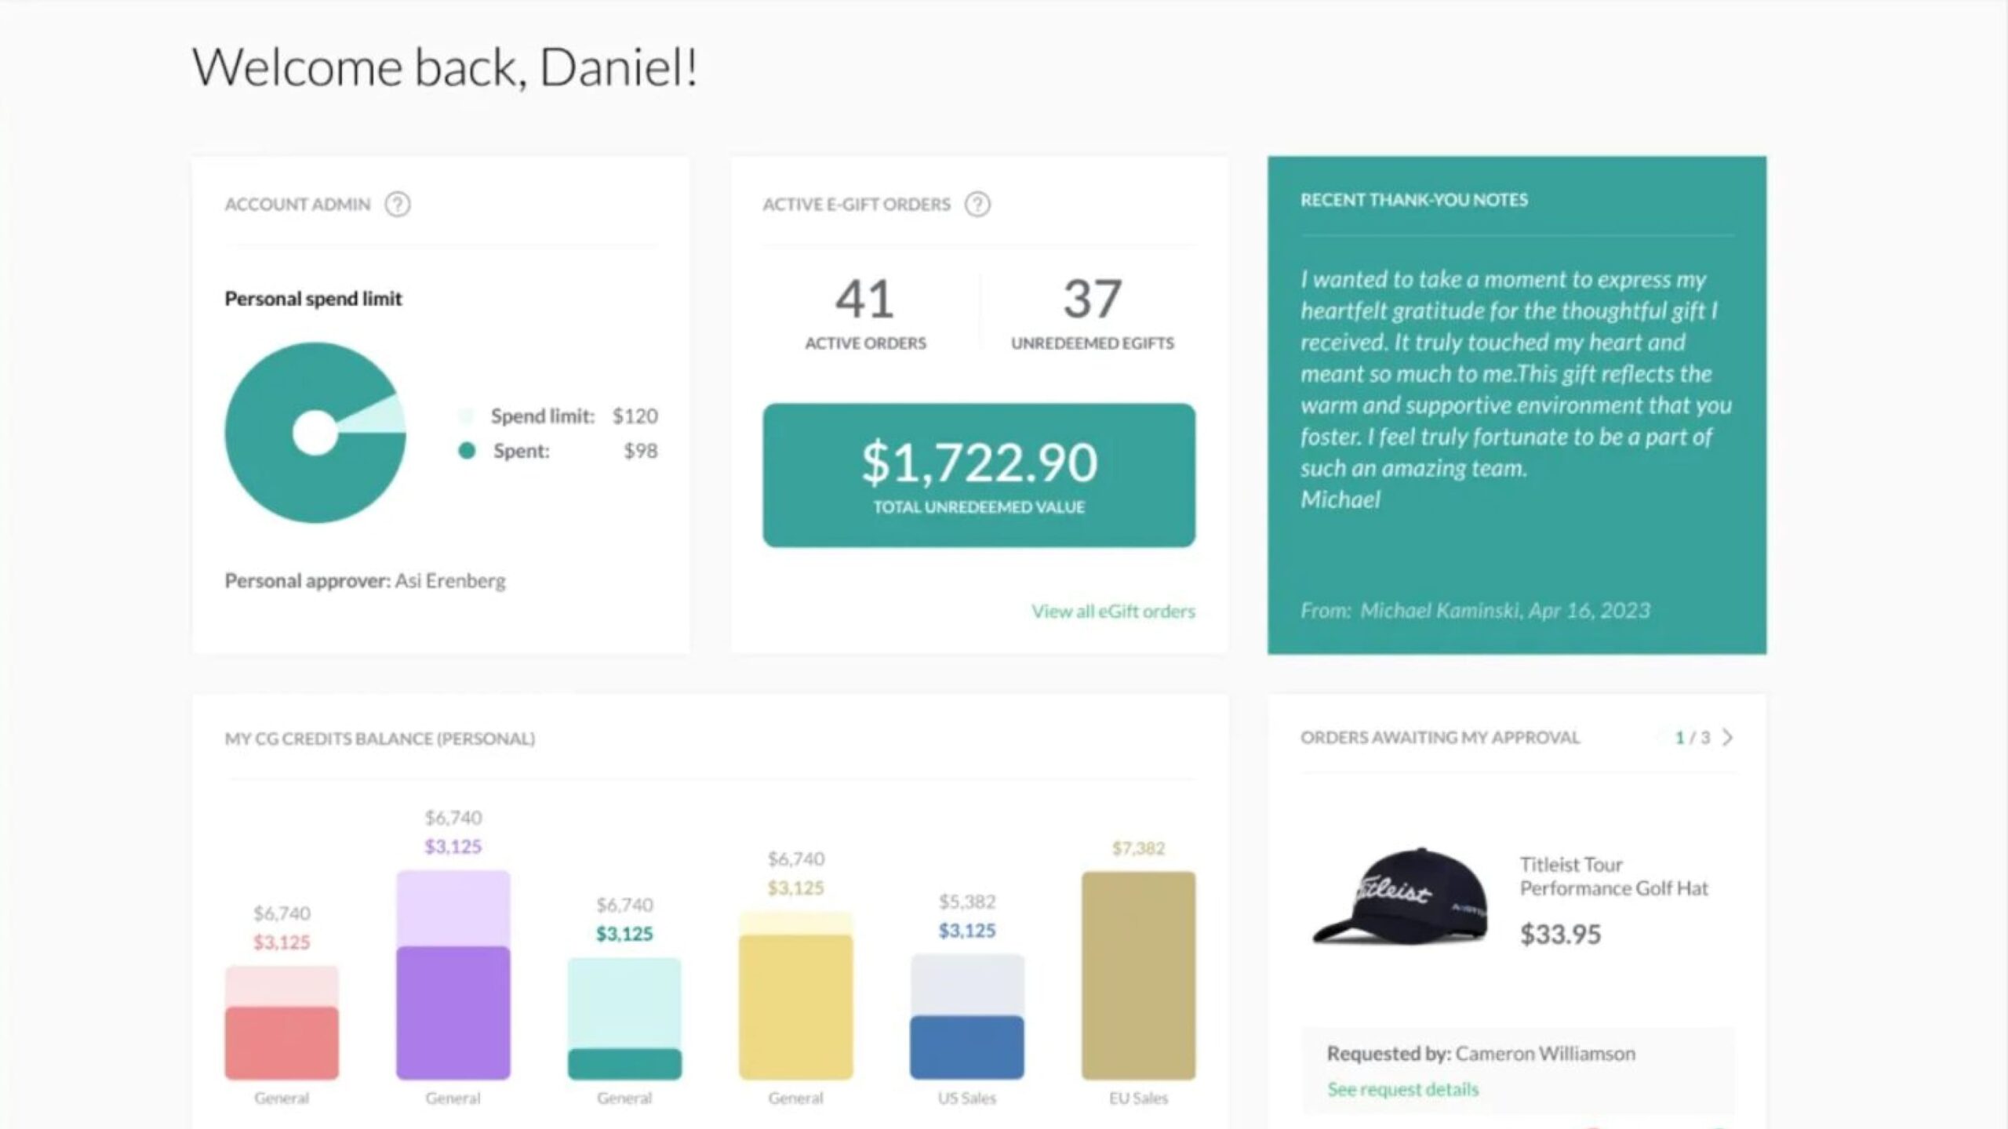The image size is (2008, 1129).
Task: Select the Titleist golf hat thumbnail
Action: 1400,897
